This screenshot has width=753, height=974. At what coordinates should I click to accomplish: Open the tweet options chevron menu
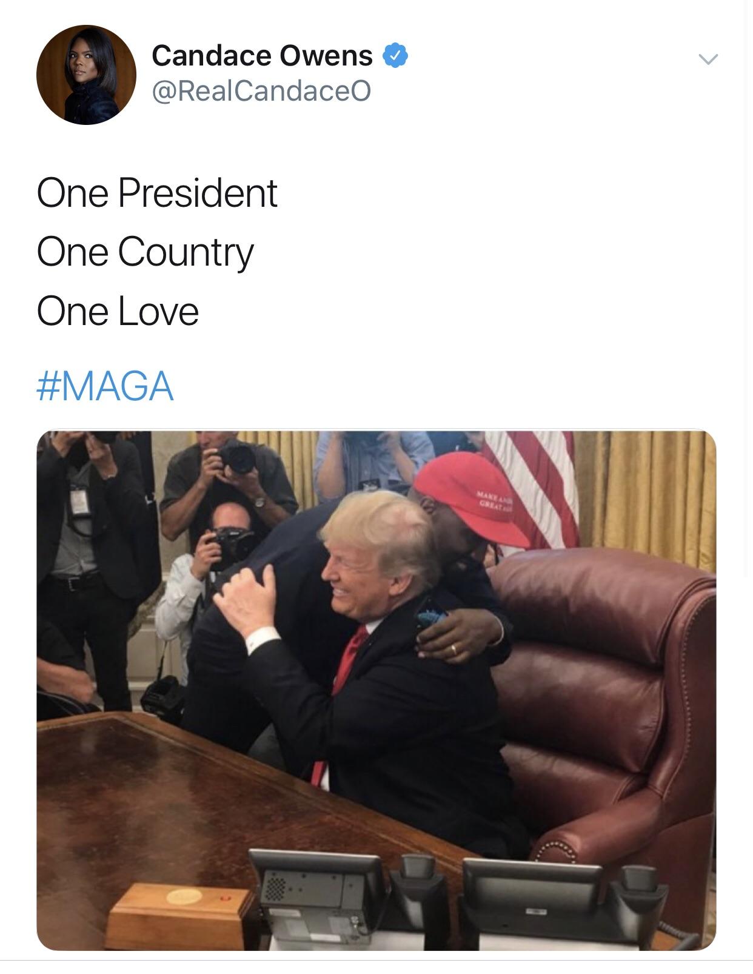[708, 59]
